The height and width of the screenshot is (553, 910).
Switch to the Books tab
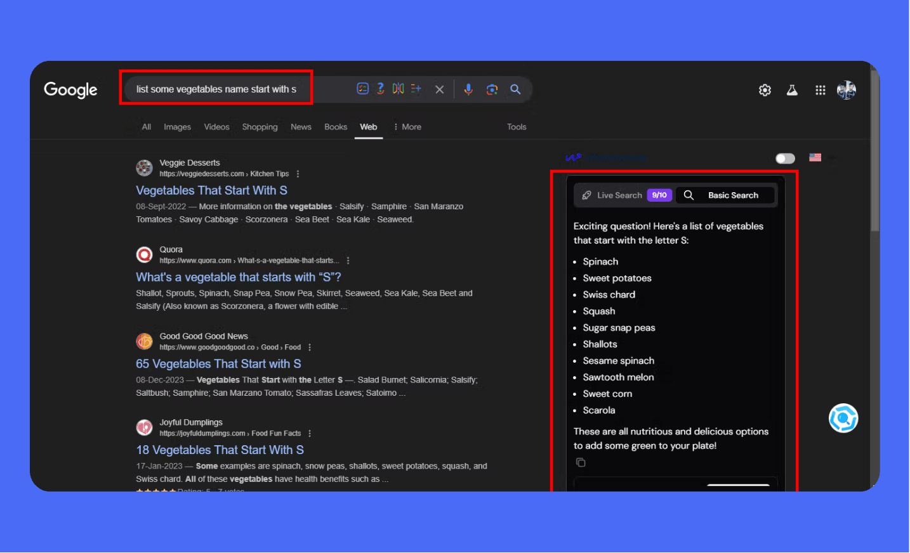coord(336,127)
